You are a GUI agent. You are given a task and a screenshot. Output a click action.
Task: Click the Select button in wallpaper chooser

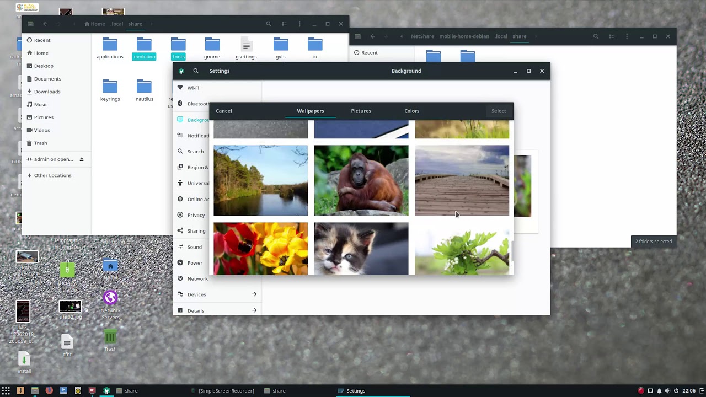(499, 111)
